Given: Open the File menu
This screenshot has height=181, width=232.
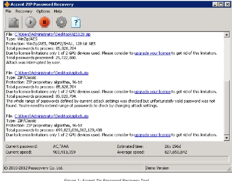Looking at the screenshot, I should [x=8, y=11].
